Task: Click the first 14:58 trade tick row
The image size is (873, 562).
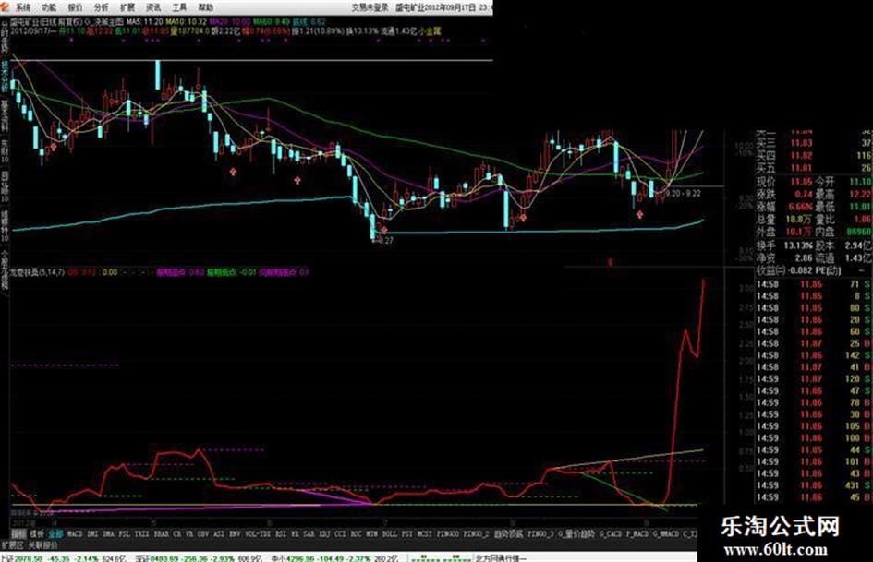Action: pos(814,284)
